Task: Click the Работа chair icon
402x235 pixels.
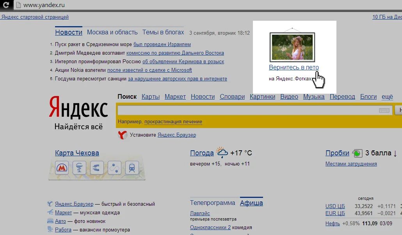Action: point(50,230)
